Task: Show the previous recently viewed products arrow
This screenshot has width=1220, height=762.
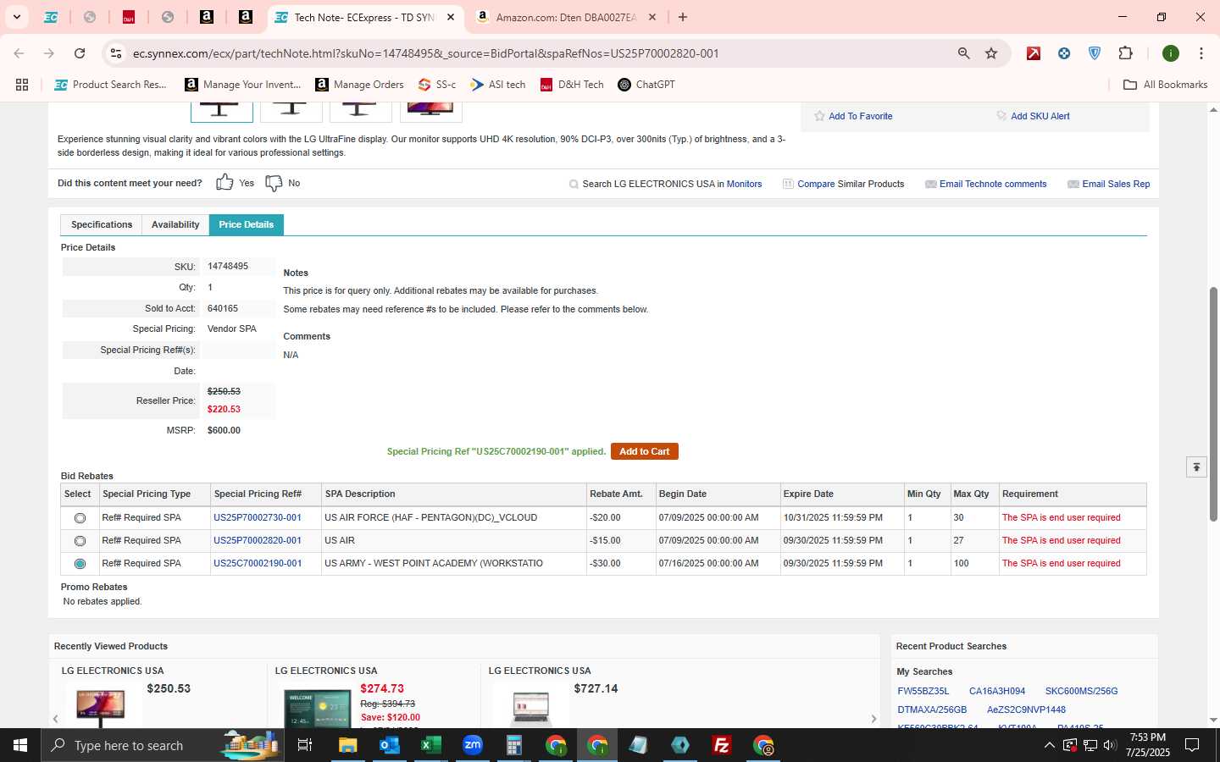Action: [x=56, y=719]
